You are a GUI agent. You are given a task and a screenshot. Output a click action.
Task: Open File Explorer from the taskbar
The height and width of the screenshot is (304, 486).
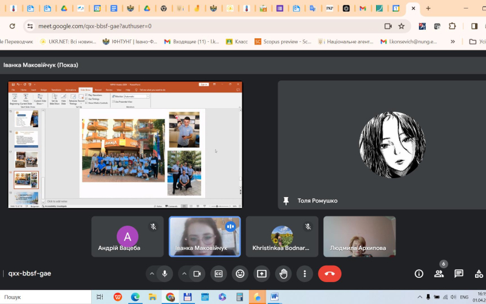tap(152, 297)
